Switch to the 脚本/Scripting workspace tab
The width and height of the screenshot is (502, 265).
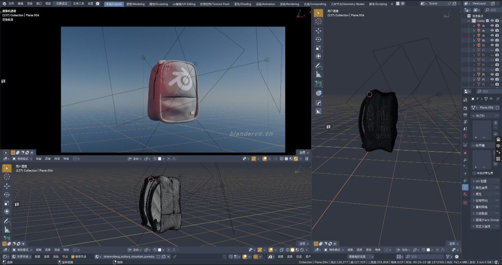click(378, 4)
